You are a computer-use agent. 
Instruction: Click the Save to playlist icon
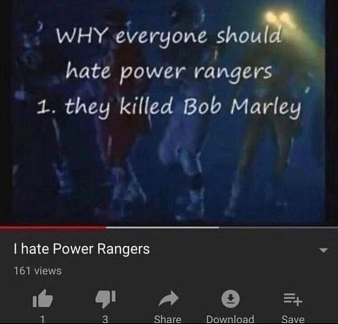293,299
